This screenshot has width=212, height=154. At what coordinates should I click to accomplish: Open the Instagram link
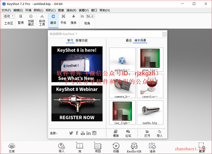(94, 133)
